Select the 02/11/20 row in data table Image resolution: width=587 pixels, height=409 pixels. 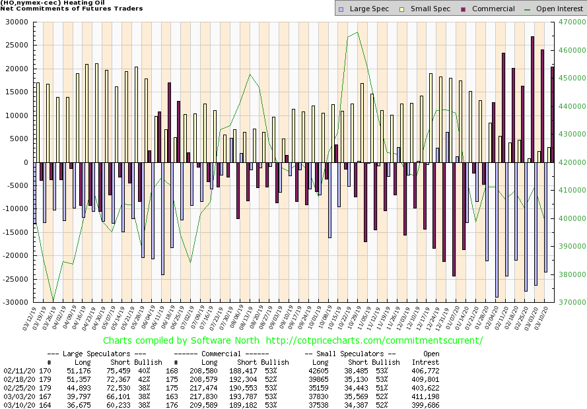pyautogui.click(x=15, y=371)
